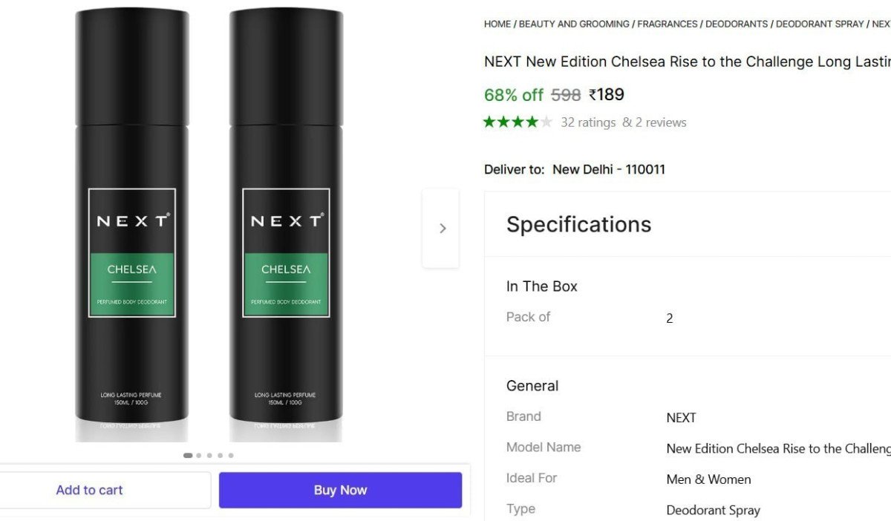
Task: Go to HOME in the breadcrumb
Action: [497, 24]
